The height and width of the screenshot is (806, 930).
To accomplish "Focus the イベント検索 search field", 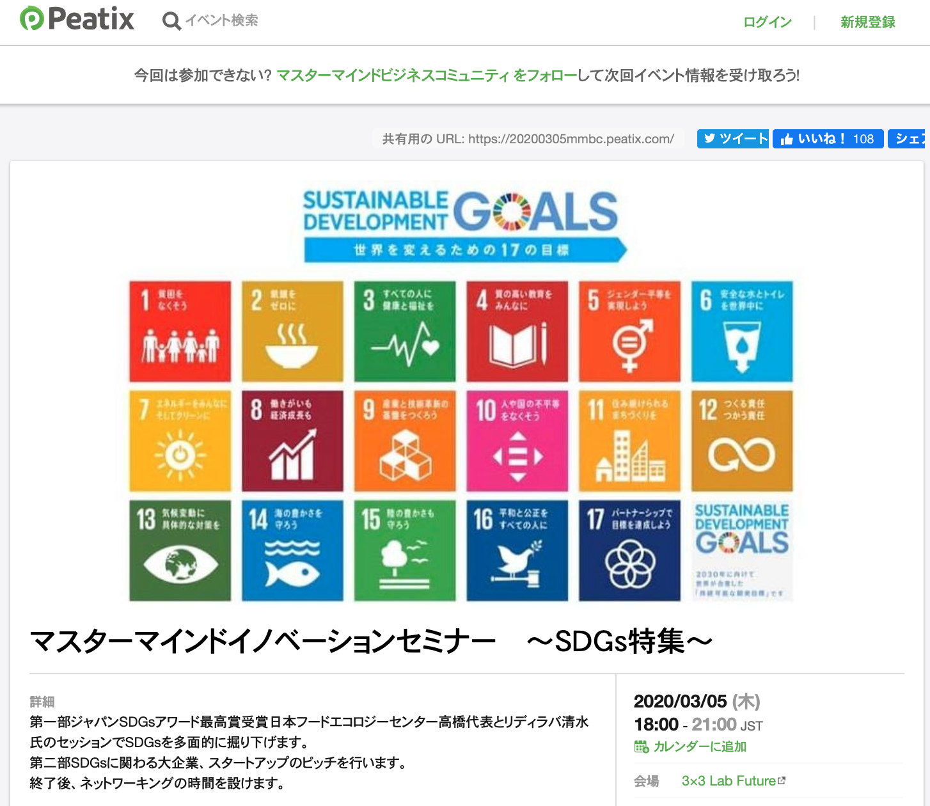I will click(221, 20).
